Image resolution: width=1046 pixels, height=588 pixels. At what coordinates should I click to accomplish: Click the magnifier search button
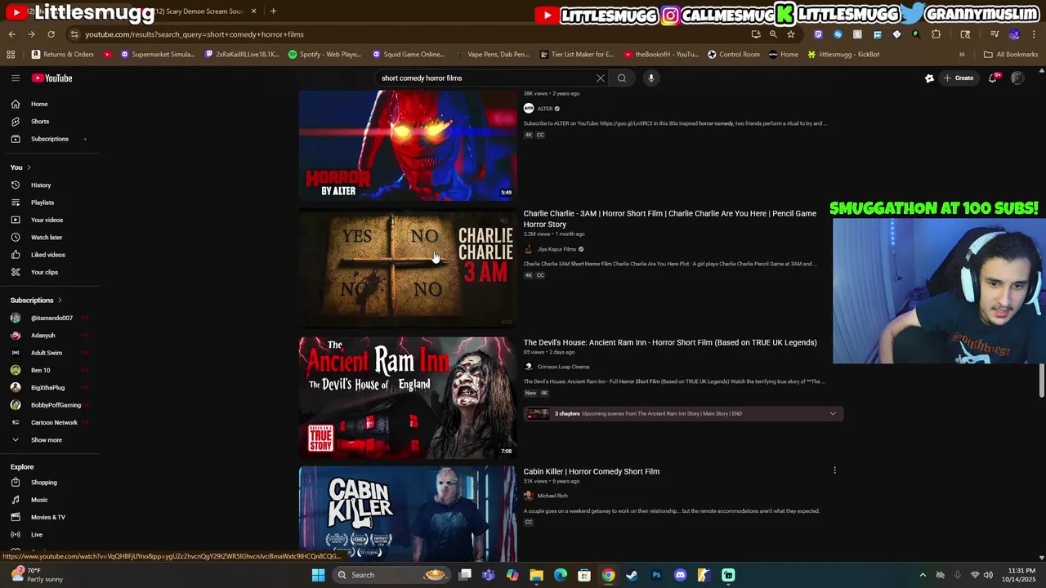tap(622, 78)
